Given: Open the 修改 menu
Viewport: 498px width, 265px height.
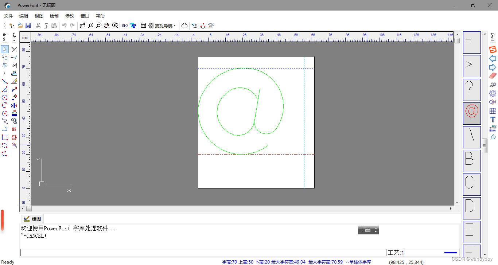Looking at the screenshot, I should 70,16.
